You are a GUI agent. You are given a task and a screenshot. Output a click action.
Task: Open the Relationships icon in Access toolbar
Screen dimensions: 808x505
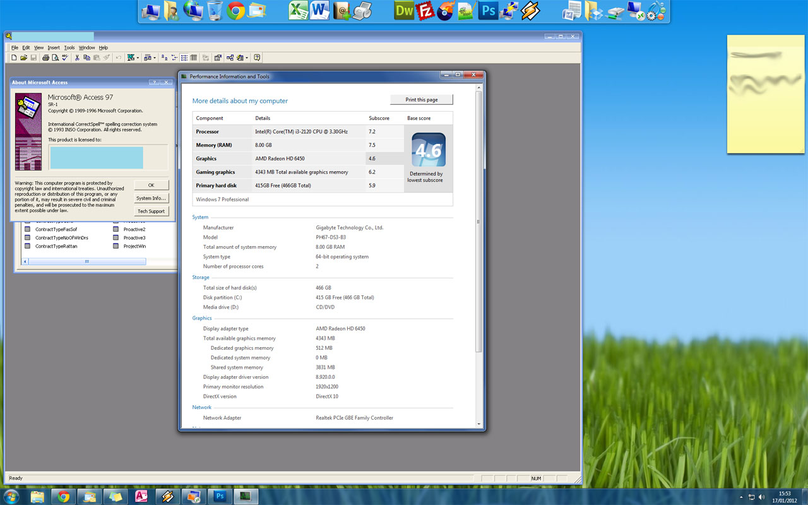click(x=230, y=57)
